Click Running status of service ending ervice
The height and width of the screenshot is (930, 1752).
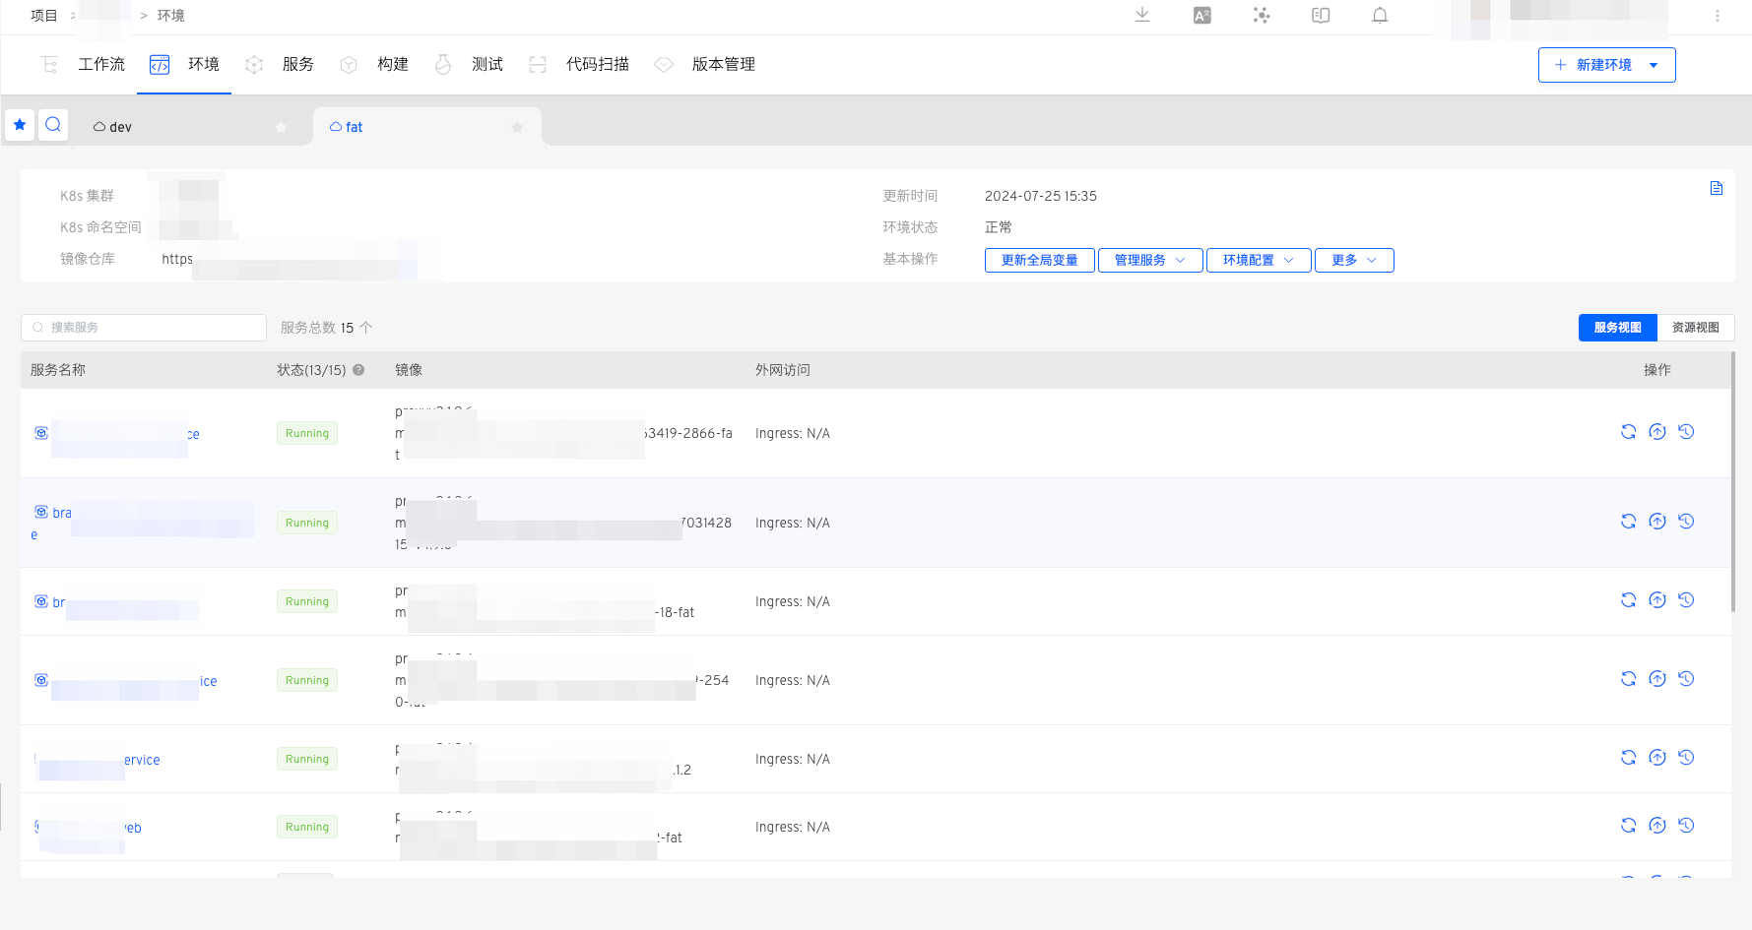click(307, 759)
